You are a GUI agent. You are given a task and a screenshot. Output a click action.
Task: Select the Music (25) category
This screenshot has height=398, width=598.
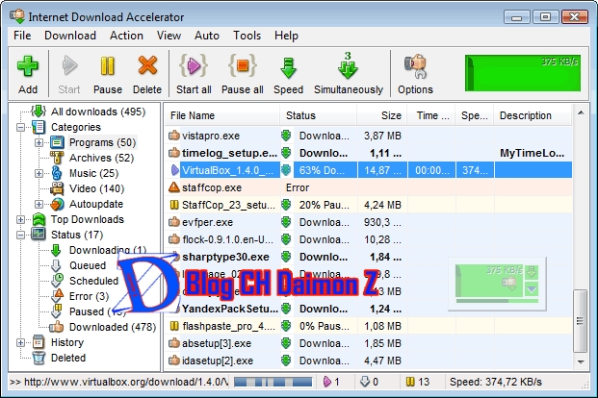pos(93,173)
